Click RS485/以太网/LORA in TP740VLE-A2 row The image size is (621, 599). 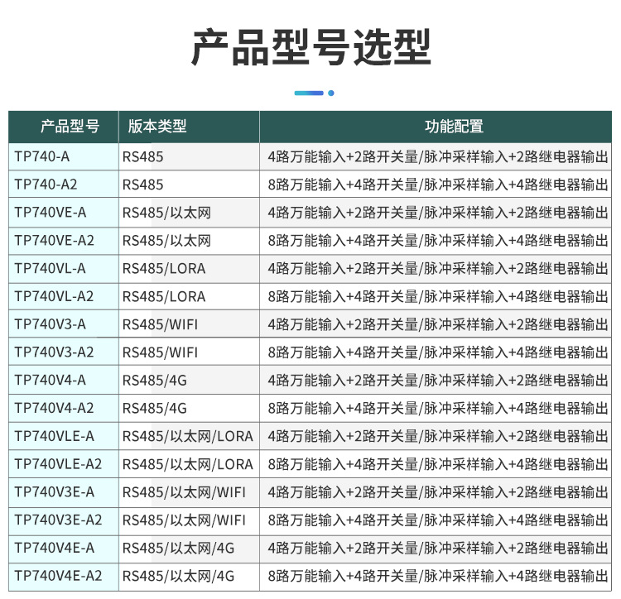point(188,464)
